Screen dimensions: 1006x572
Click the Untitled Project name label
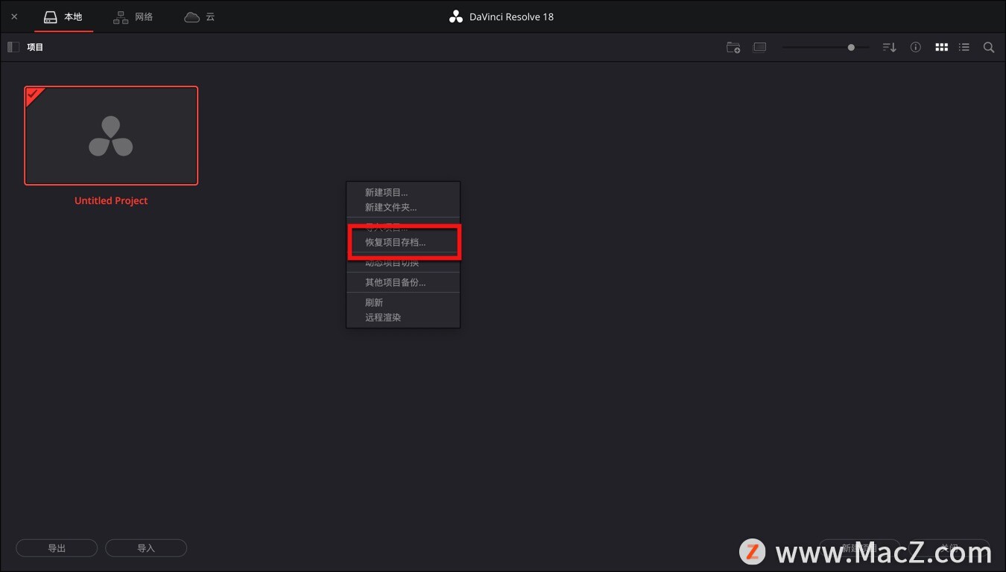[111, 200]
